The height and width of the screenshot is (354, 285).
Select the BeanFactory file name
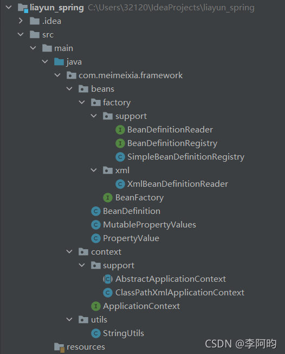140,198
